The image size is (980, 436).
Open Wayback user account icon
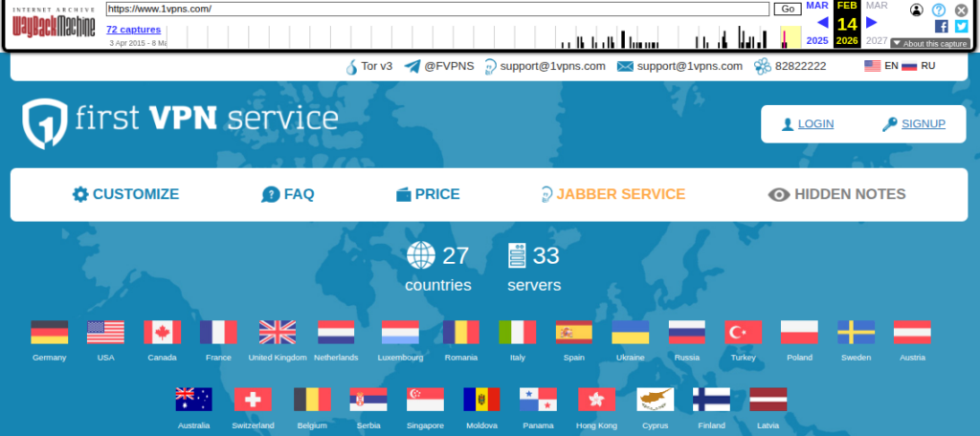[x=917, y=10]
